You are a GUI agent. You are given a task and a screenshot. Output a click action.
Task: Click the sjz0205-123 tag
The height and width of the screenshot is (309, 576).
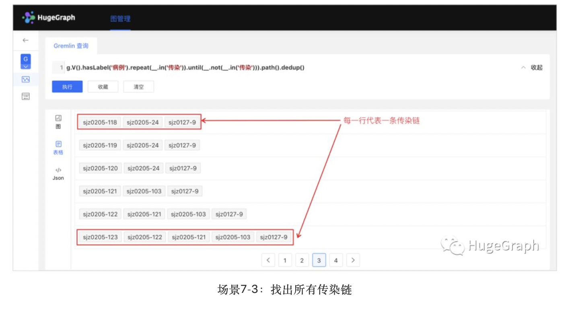[100, 237]
